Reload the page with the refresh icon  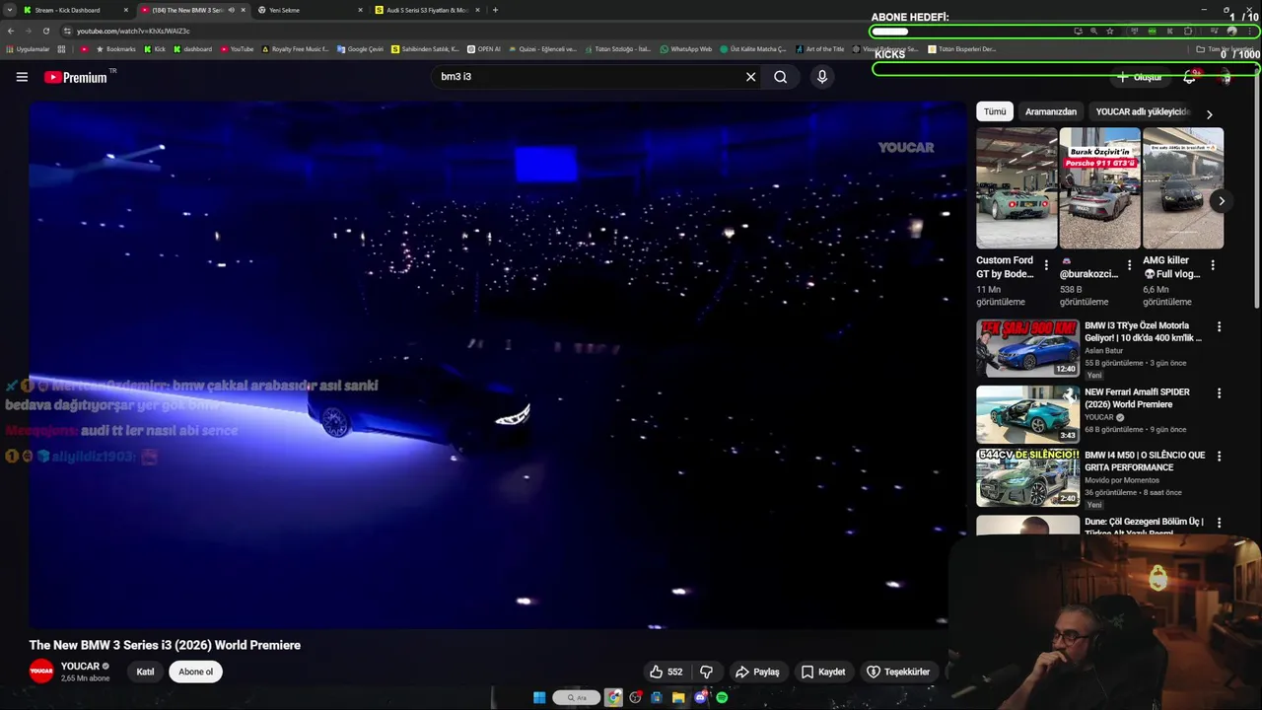click(45, 31)
